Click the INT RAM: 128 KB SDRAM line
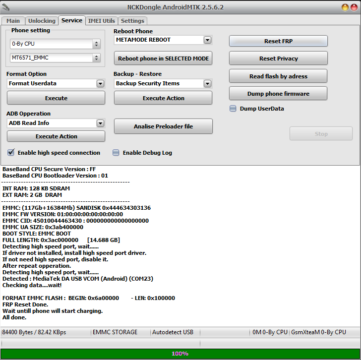The height and width of the screenshot is (360, 361). 36,188
